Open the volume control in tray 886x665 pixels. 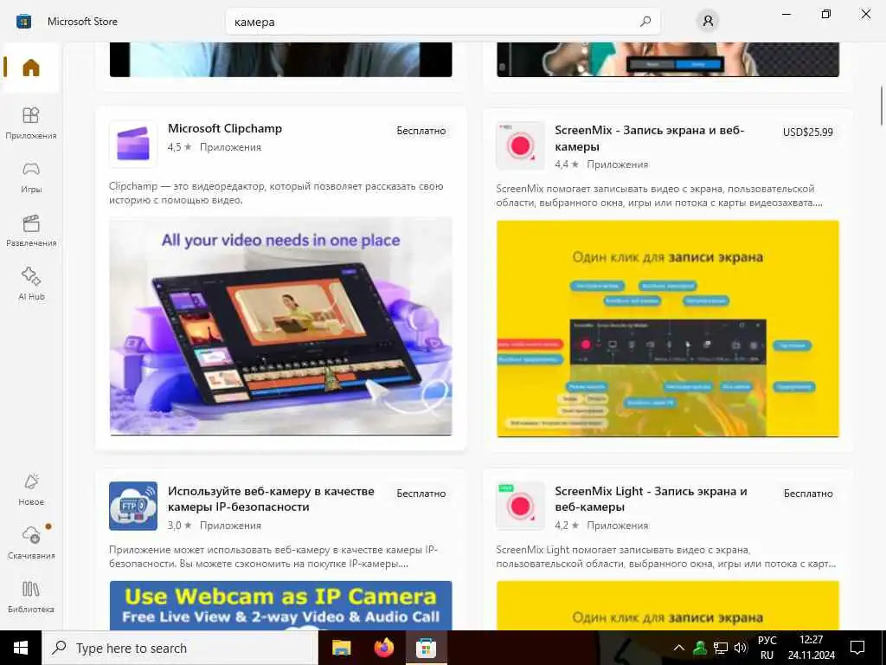coord(741,648)
